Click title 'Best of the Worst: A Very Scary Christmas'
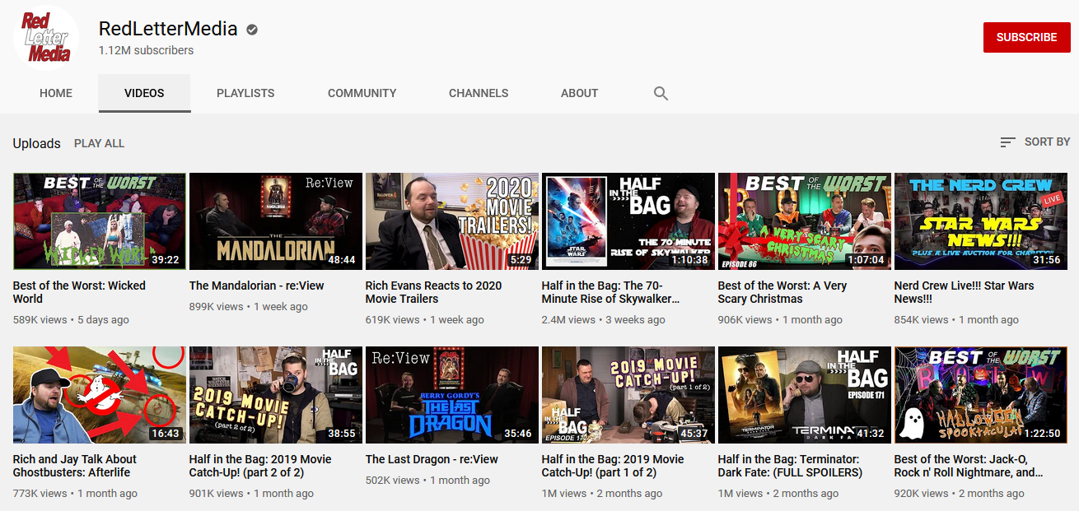The image size is (1079, 511). (x=782, y=292)
